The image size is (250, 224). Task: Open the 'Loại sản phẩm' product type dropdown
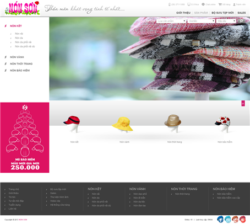[x=171, y=21]
